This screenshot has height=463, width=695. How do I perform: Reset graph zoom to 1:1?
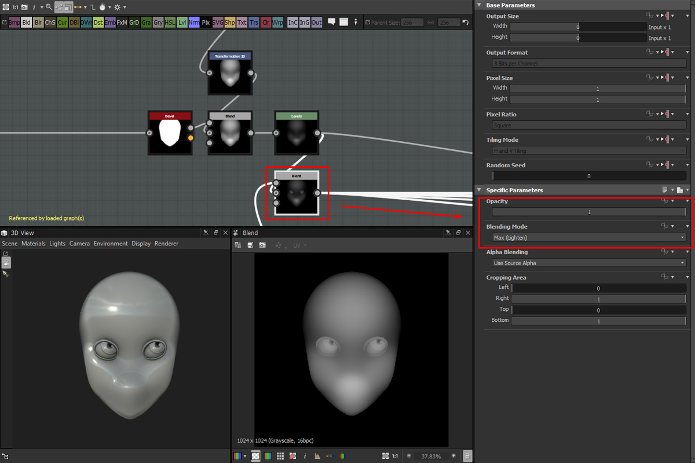[14, 7]
